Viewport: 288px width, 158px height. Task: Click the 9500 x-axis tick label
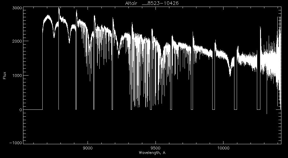pyautogui.click(x=156, y=148)
